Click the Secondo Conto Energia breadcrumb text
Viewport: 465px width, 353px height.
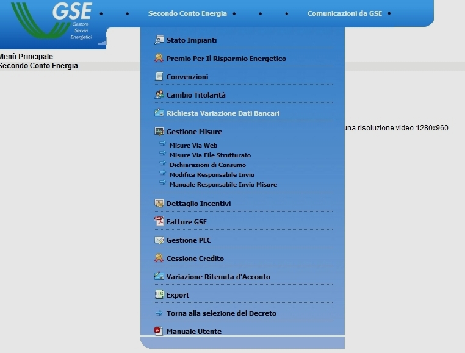[38, 66]
